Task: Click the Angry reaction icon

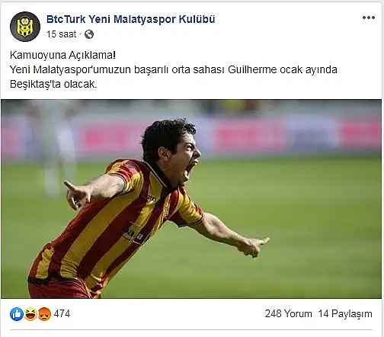Action: [x=44, y=314]
